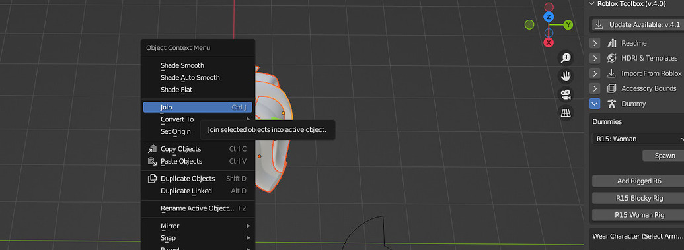Expand the Readme section
684x250 pixels.
click(595, 43)
